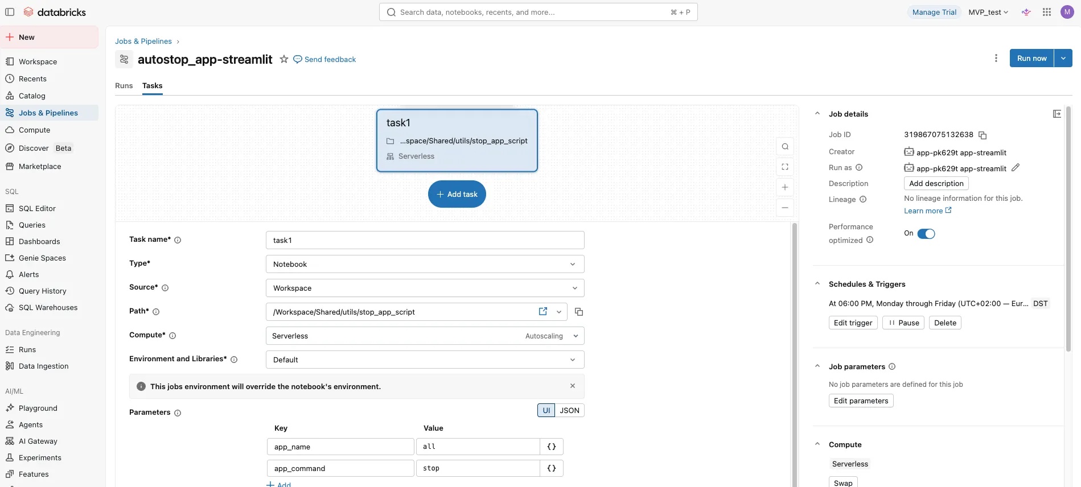Open the MVP_test workspace switcher
The image size is (1081, 487).
point(988,12)
